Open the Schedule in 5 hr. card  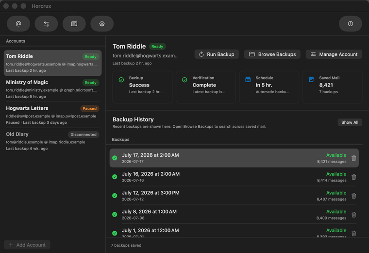tap(269, 87)
